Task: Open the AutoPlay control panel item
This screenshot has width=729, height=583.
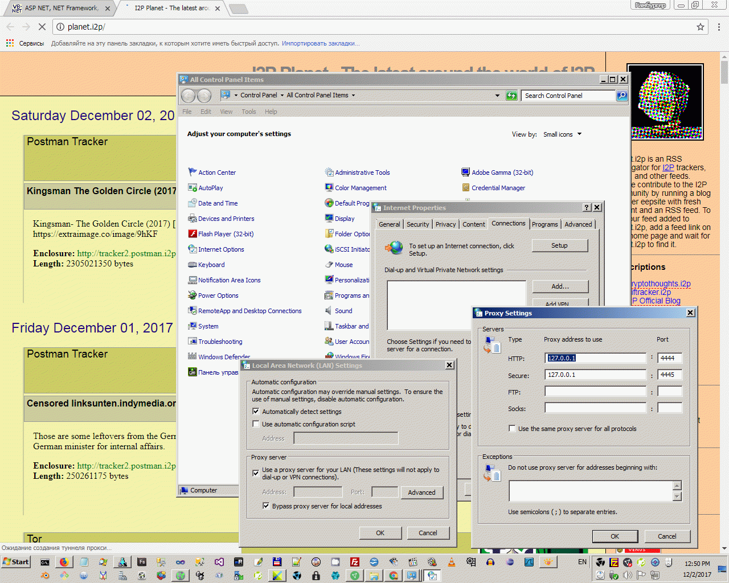Action: point(206,188)
